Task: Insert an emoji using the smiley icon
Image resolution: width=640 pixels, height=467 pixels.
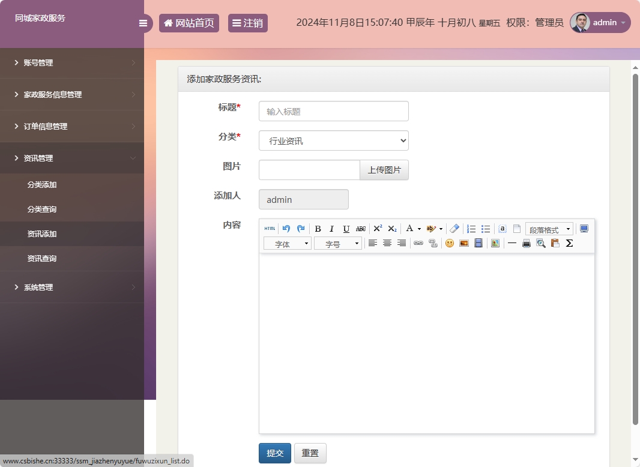Action: (449, 243)
